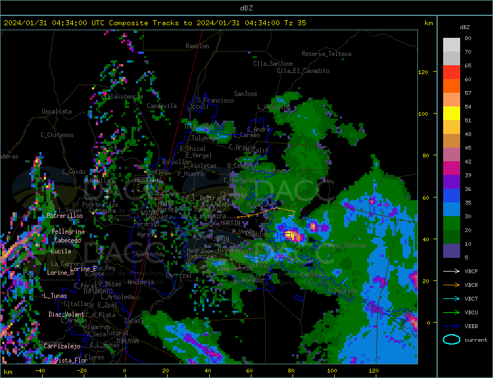Click the 'Clla.SanJose' map label

(x=273, y=64)
